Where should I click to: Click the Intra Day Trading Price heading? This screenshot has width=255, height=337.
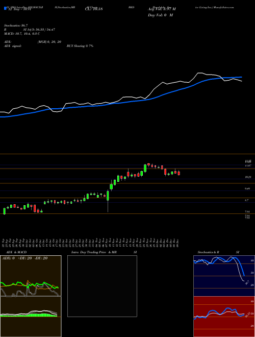coord(89,252)
